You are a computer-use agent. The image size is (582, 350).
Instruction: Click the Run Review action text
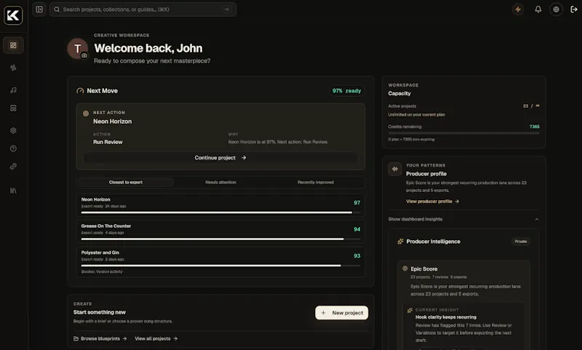pos(108,142)
